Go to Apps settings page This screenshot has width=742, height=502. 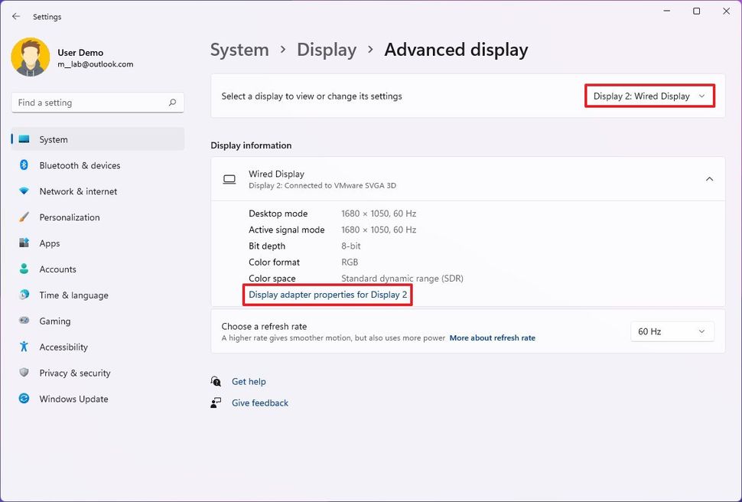click(x=50, y=243)
